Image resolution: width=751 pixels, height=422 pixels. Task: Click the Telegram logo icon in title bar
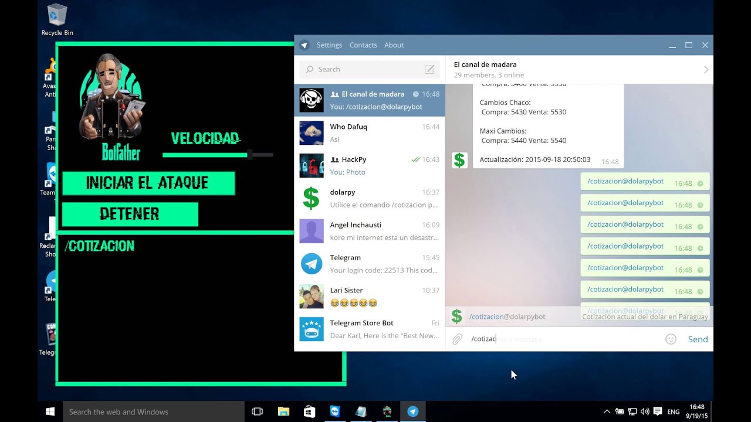click(304, 45)
